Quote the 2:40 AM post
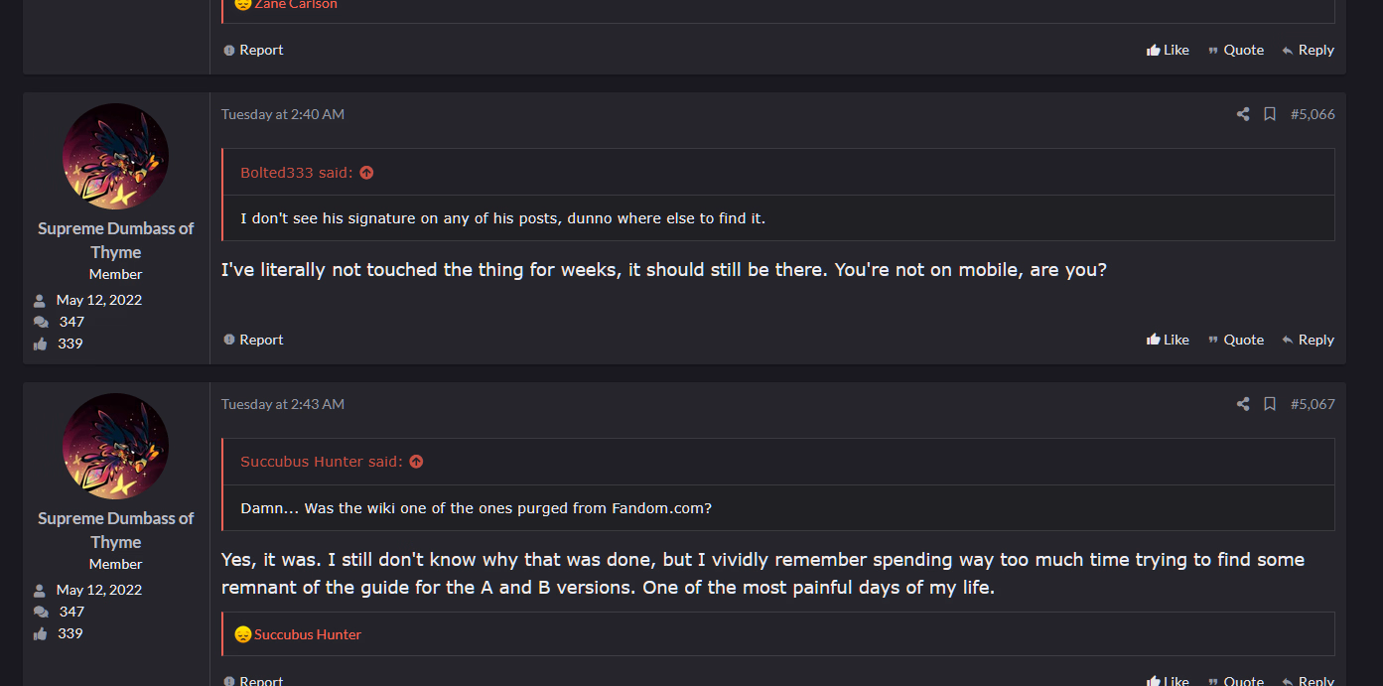The width and height of the screenshot is (1383, 686). 1236,340
